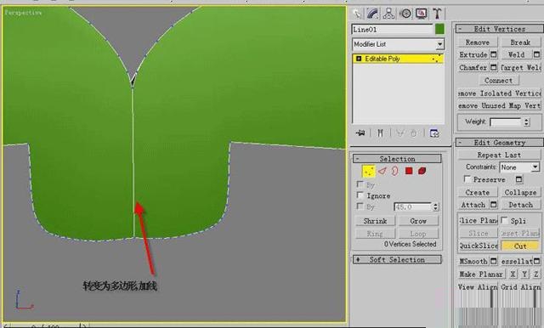
Task: Select Edge sub-object level icon
Action: tap(382, 171)
